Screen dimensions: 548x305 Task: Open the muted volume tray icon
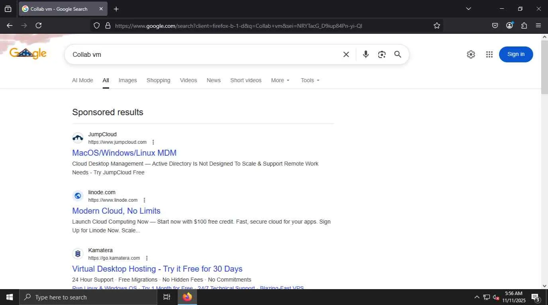(x=496, y=297)
